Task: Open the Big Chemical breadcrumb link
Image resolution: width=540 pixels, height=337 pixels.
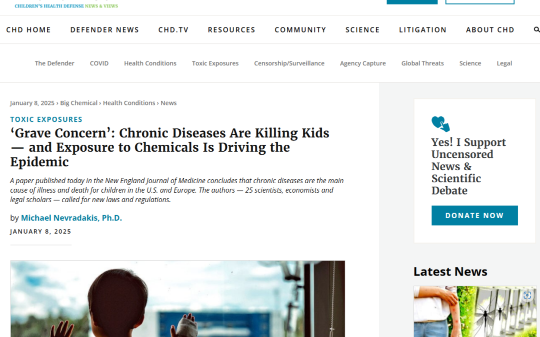Action: click(78, 103)
